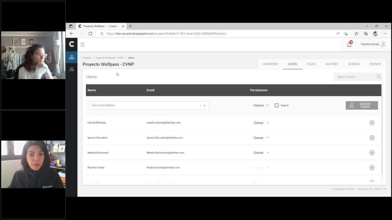Close the Proyecto Wolfpass browser tab
The height and width of the screenshot is (220, 392).
[x=123, y=26]
